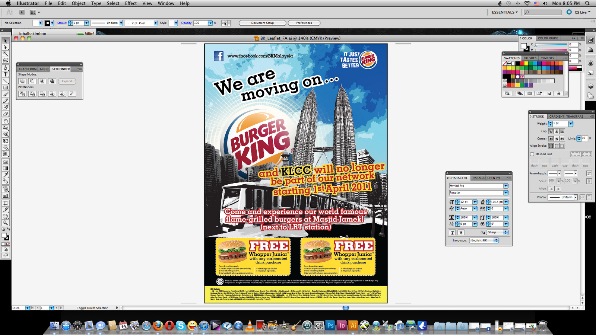Open the Profile Uniform dropdown in Stroke panel
Viewport: 596px width, 335px height.
point(576,197)
